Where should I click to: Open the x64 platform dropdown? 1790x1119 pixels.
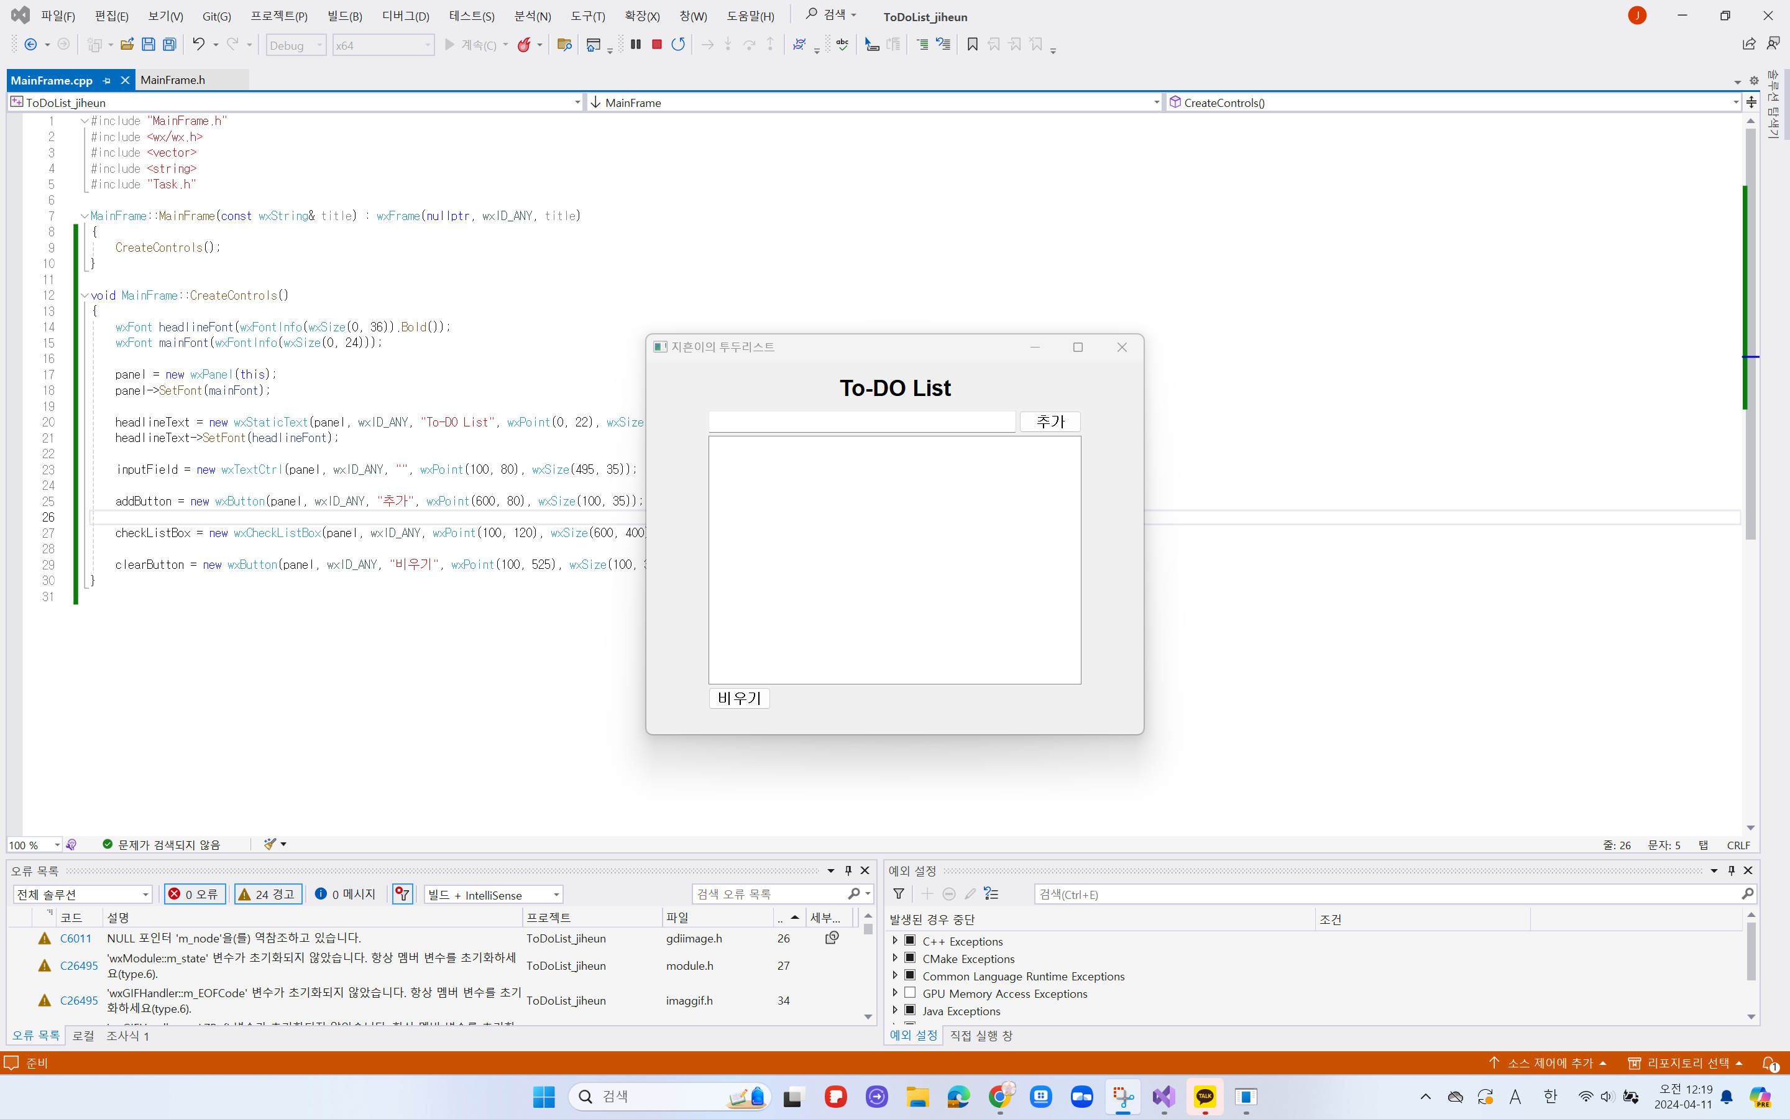pyautogui.click(x=383, y=45)
